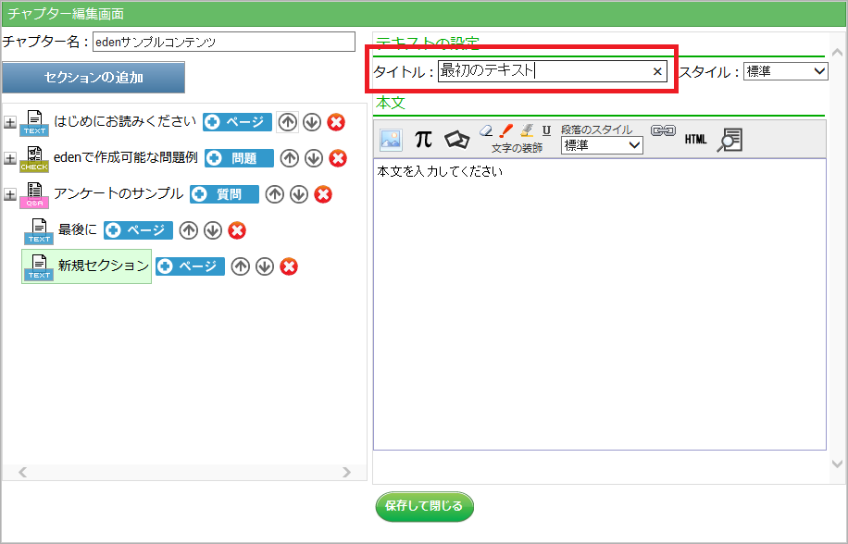Move edenで作成可能な問題例 section down

point(314,158)
